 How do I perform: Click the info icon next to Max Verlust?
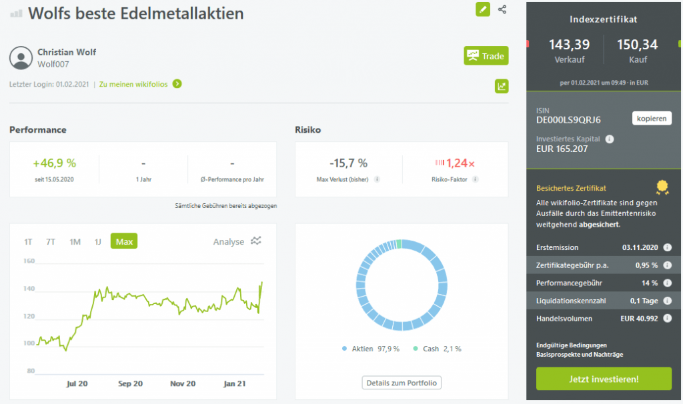(378, 179)
